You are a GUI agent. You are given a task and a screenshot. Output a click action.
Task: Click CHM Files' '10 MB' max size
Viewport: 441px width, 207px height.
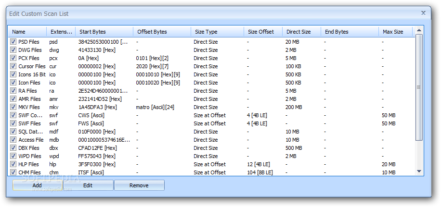[x=389, y=172]
